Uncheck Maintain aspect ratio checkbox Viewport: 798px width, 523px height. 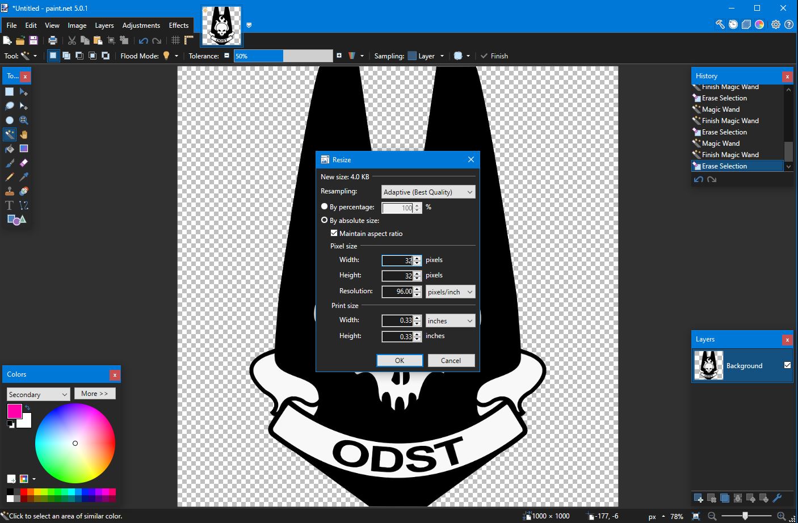click(334, 233)
